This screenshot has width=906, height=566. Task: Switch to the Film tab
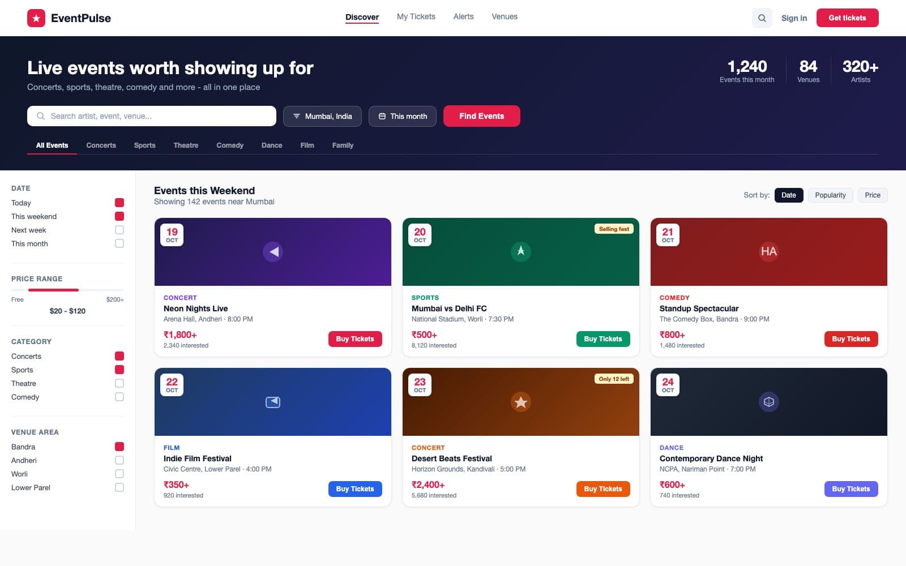coord(307,145)
